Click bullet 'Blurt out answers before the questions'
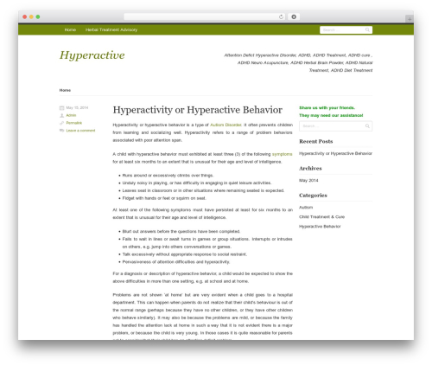 pyautogui.click(x=181, y=231)
